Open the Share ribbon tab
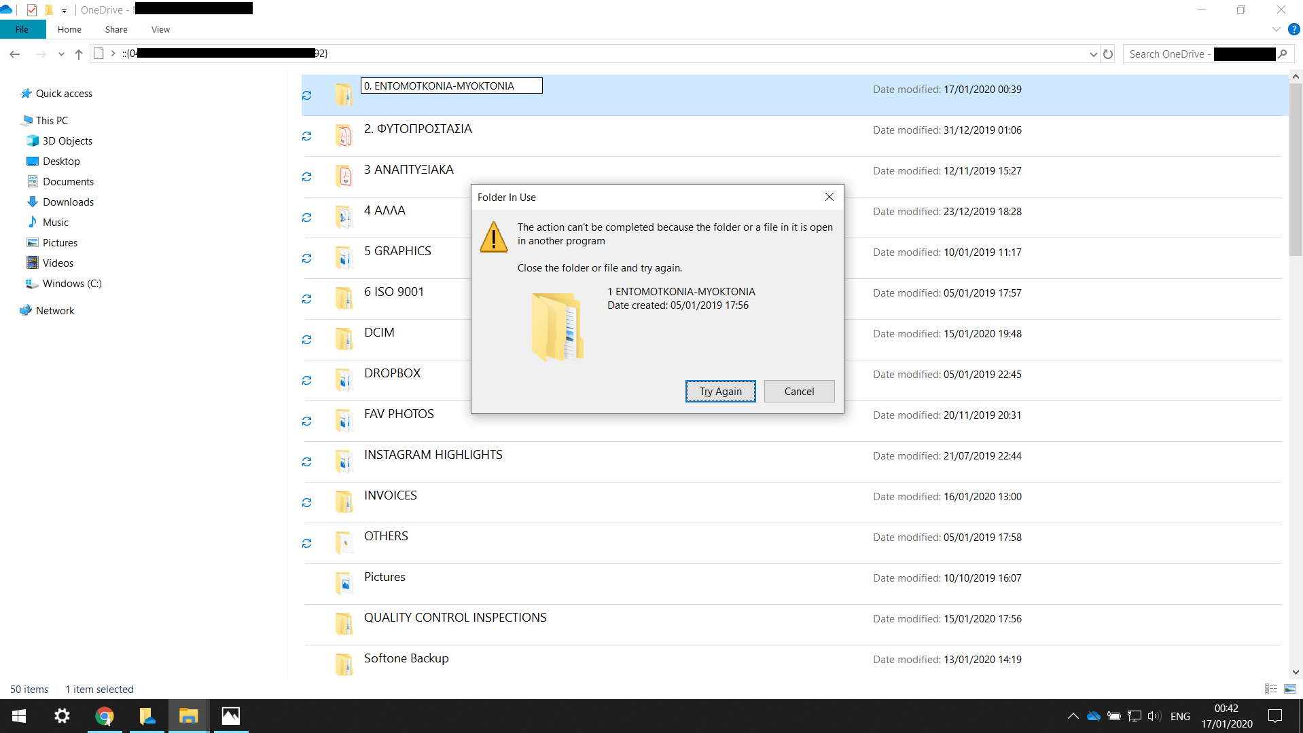 click(116, 29)
